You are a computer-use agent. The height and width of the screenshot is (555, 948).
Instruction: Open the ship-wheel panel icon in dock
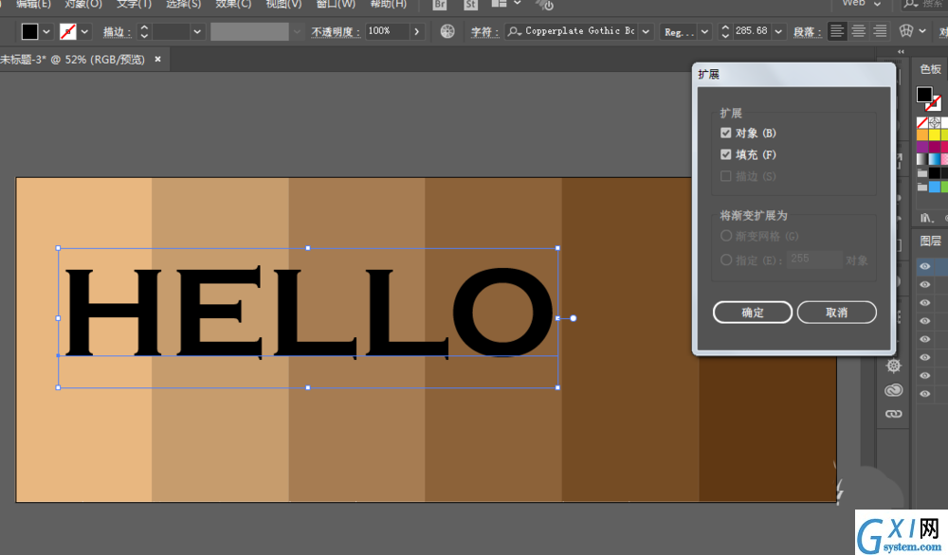click(x=894, y=366)
